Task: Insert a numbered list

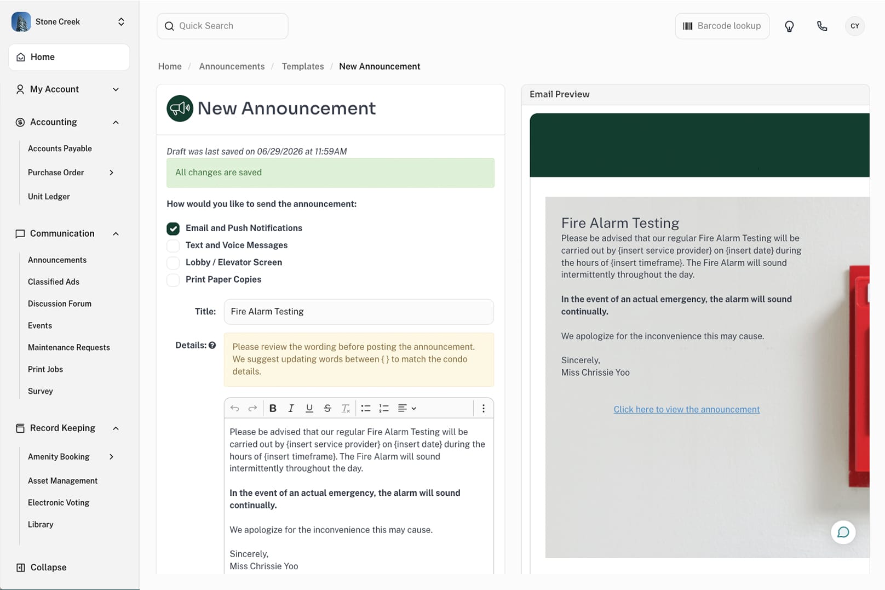Action: 384,408
